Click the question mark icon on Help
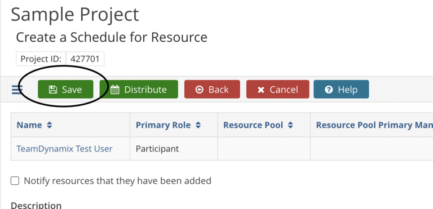This screenshot has height=209, width=433. click(329, 90)
